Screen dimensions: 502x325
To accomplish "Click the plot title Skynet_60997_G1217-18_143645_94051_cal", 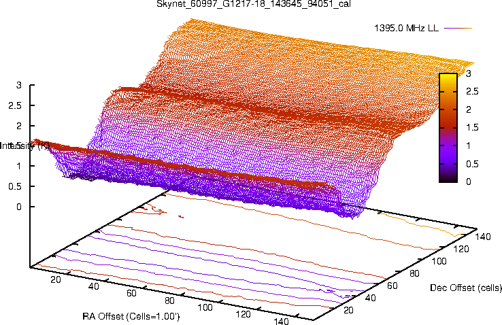I will [x=254, y=4].
